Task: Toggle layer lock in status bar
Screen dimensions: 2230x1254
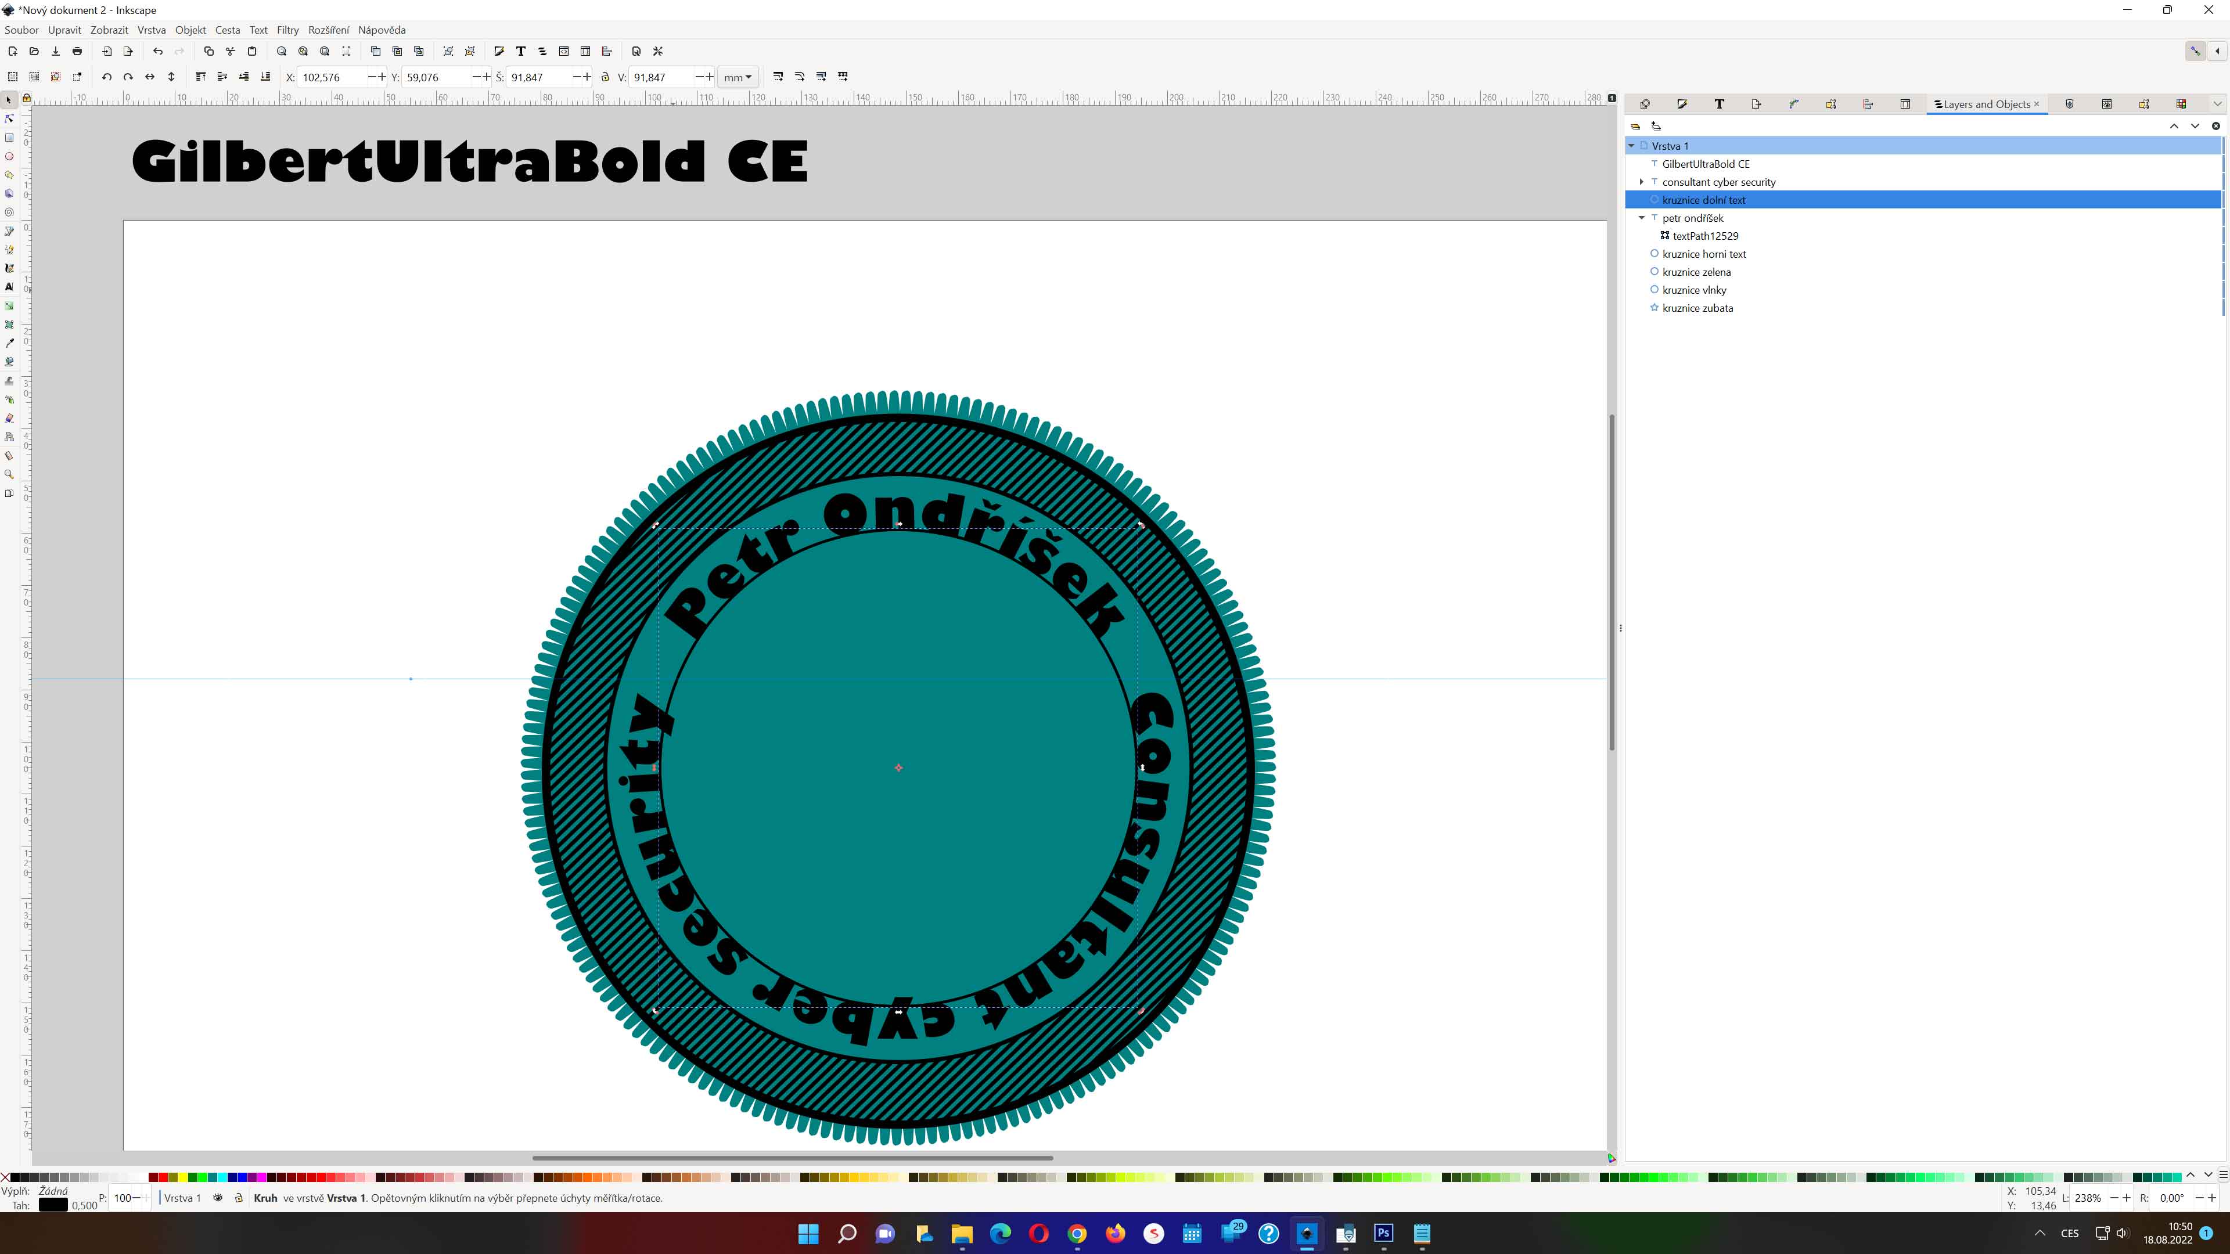Action: [x=239, y=1198]
